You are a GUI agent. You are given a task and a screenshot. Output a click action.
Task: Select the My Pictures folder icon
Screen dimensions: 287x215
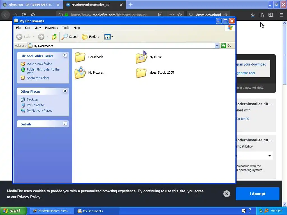click(80, 73)
